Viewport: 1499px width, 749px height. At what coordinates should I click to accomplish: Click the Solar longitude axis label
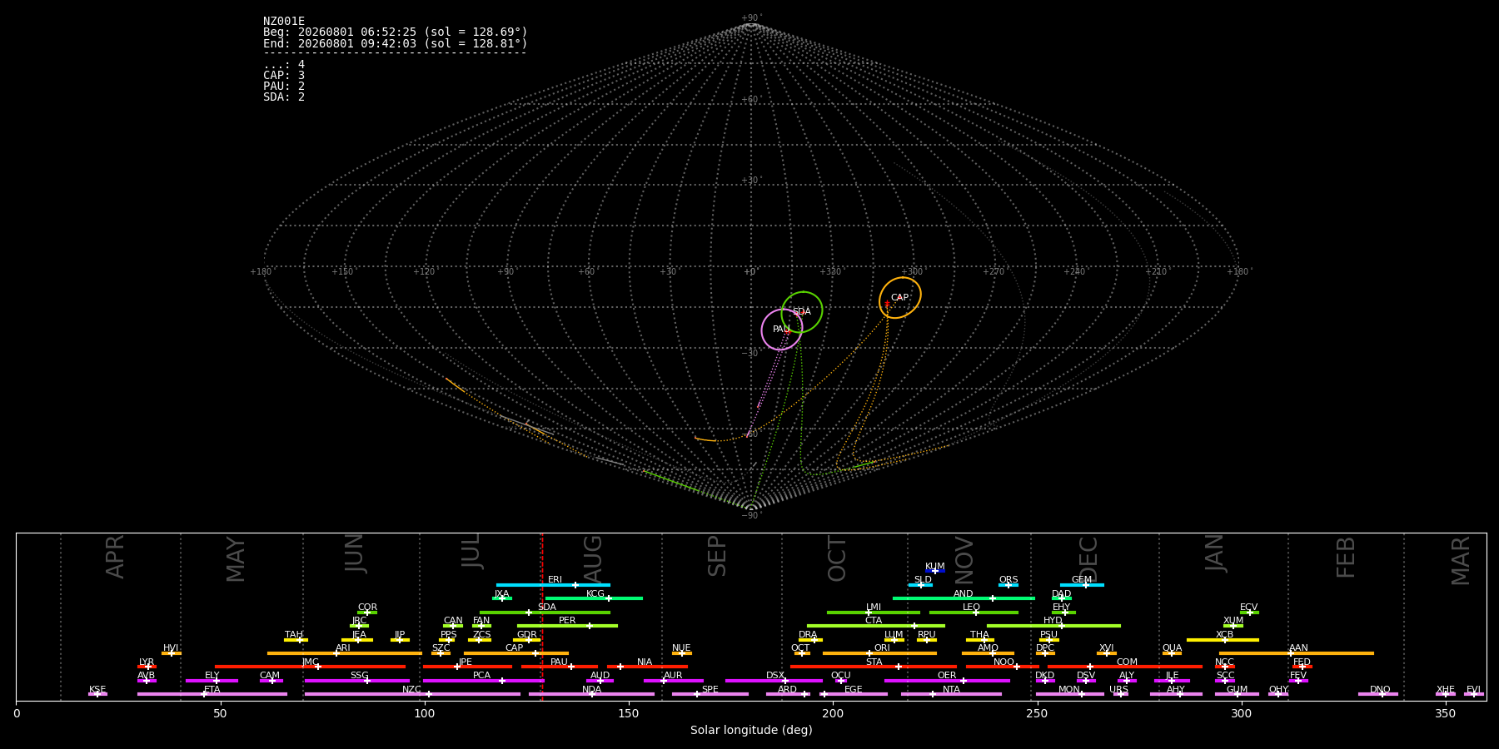coord(751,731)
